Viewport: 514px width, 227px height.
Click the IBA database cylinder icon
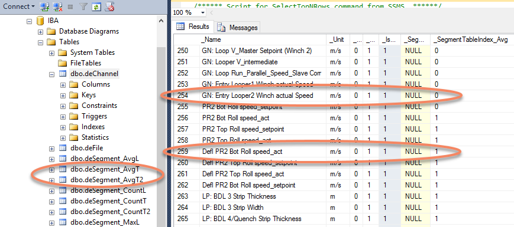[40, 21]
